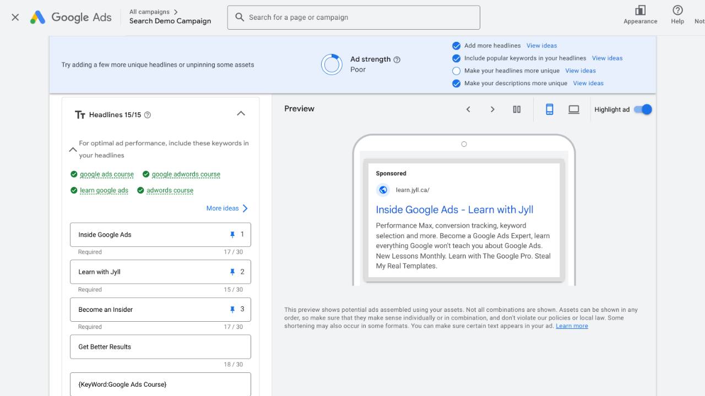
Task: Click the Ad strength progress circle
Action: [x=331, y=64]
